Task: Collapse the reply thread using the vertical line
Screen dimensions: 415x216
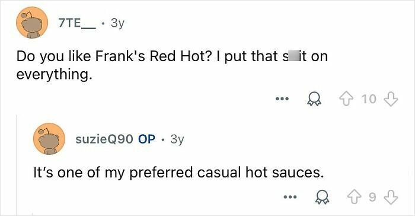Action: tap(17, 165)
